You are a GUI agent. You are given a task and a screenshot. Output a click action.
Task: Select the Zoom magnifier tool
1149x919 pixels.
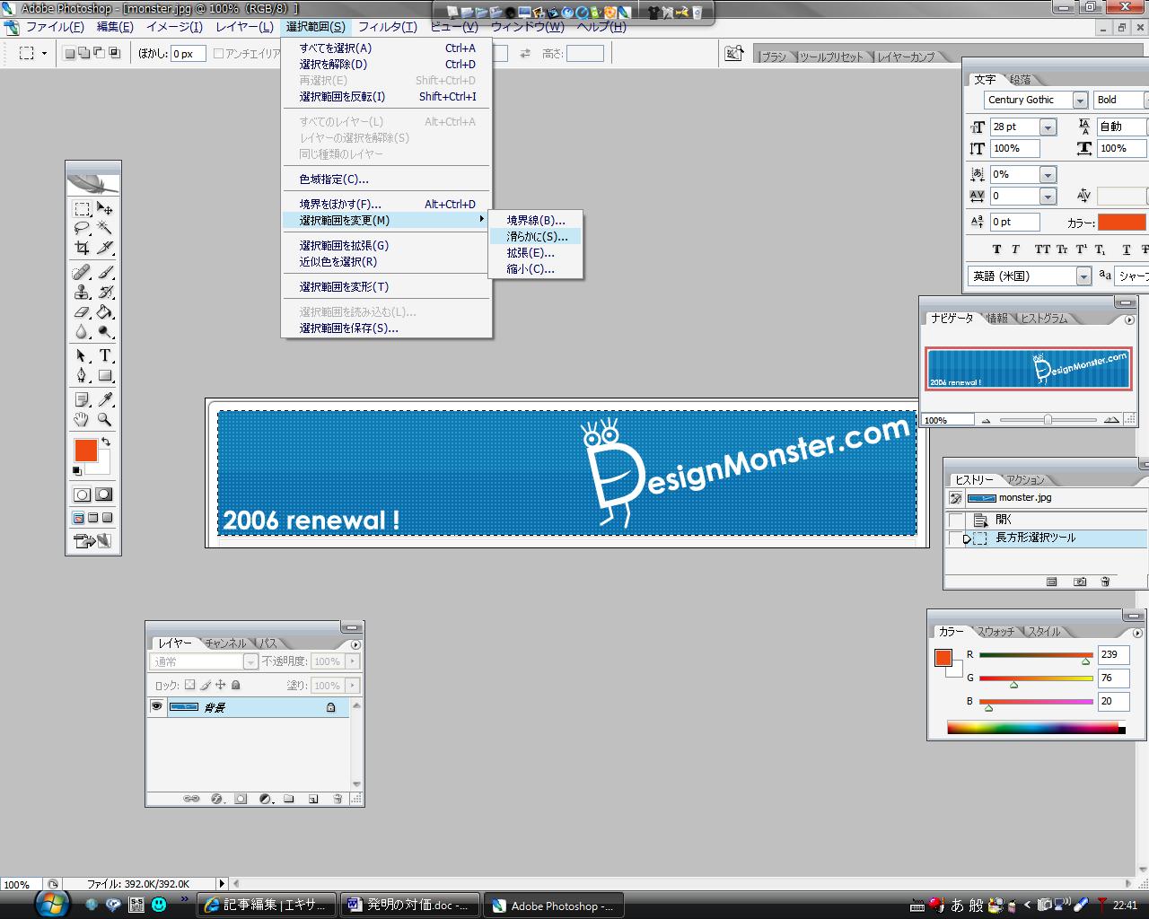point(105,419)
